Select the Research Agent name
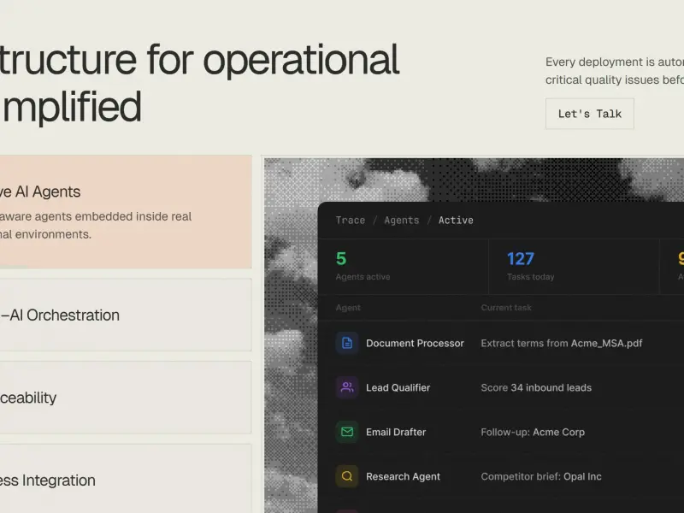The width and height of the screenshot is (684, 513). point(403,477)
